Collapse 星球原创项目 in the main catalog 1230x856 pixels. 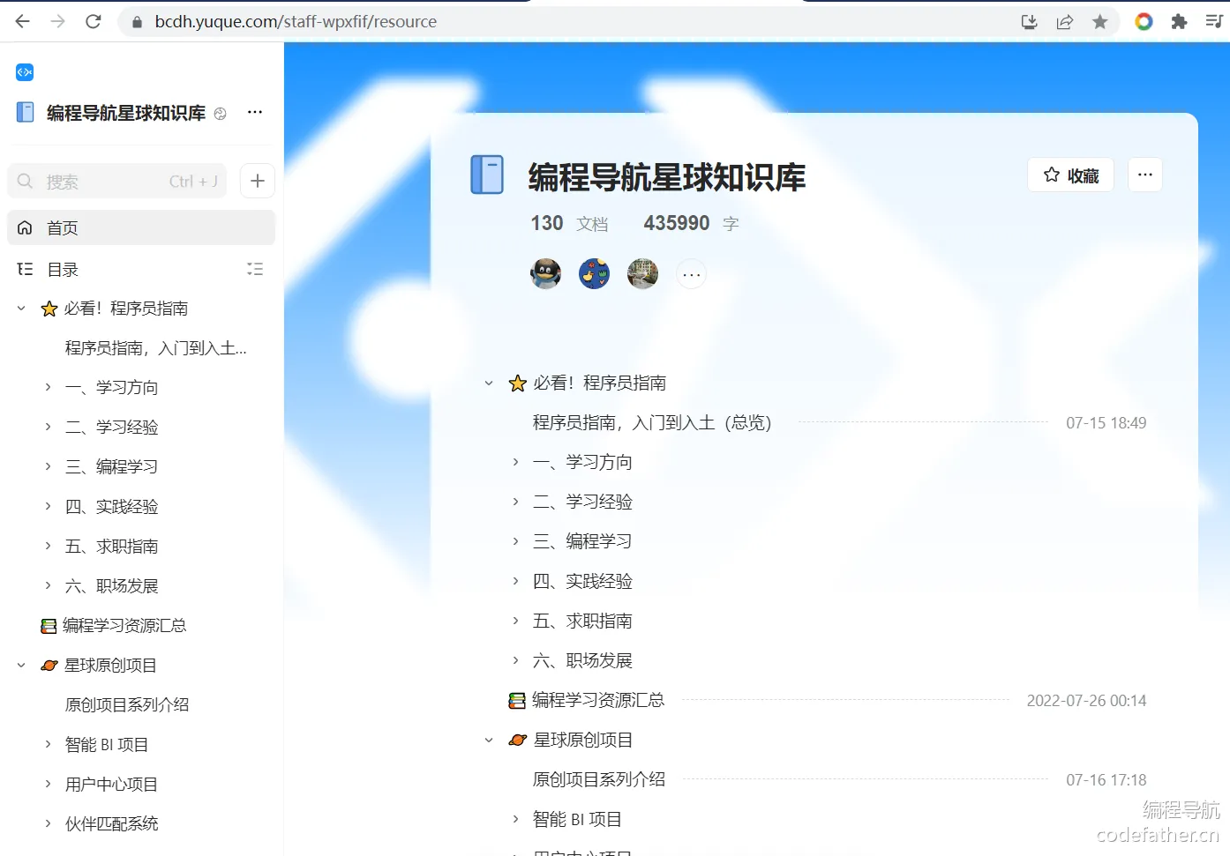[x=489, y=741]
